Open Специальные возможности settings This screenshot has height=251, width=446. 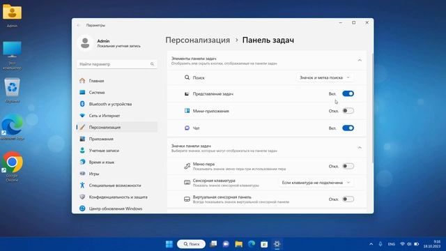(117, 185)
